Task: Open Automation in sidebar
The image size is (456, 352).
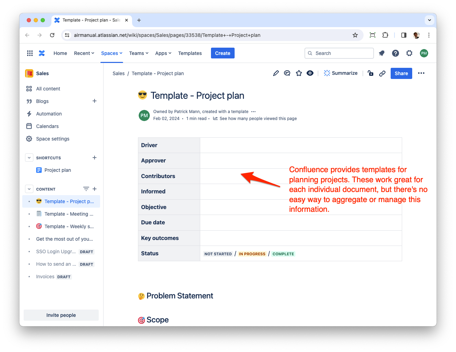Action: pyautogui.click(x=61, y=114)
